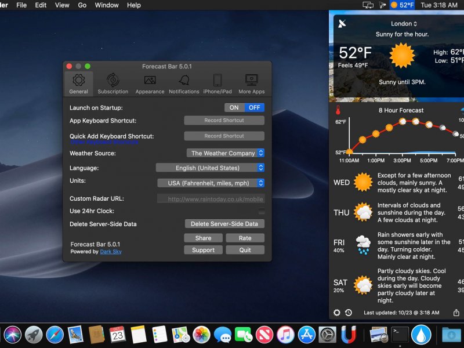Open Reminders from the Dock

point(159,335)
